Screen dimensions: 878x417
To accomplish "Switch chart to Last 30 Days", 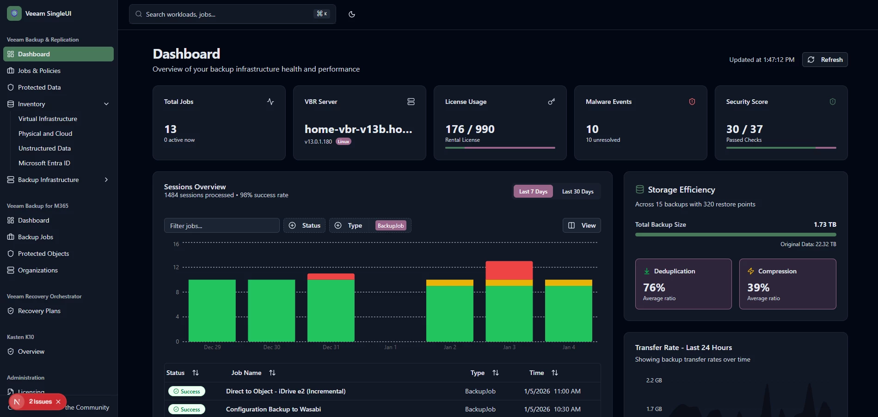I will [577, 191].
